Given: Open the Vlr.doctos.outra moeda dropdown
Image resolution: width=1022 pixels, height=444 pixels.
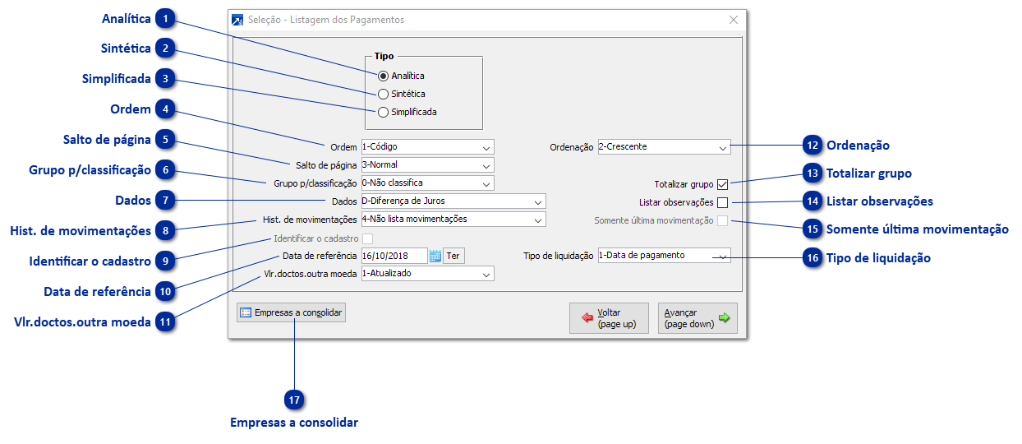Looking at the screenshot, I should tap(426, 273).
